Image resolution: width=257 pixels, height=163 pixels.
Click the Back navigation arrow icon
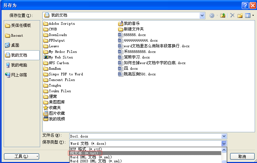point(212,16)
